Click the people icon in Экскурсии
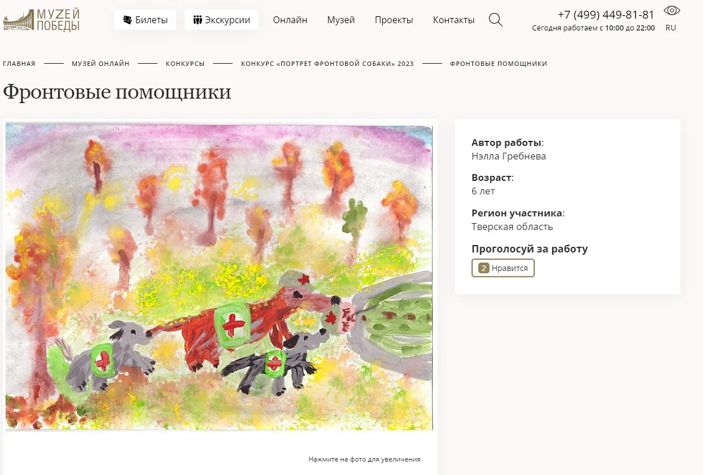 (197, 20)
